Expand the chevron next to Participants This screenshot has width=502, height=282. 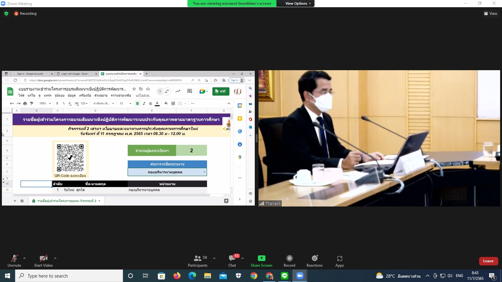pos(214,258)
